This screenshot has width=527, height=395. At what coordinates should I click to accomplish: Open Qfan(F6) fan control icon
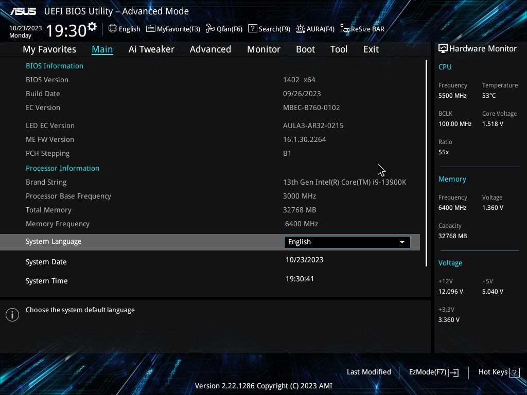[210, 29]
